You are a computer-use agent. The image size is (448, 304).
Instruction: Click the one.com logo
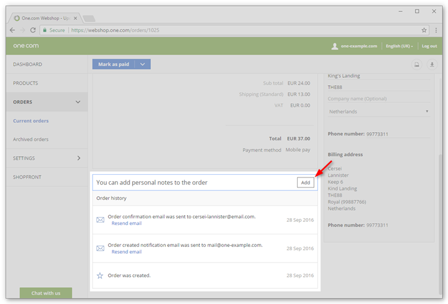point(26,46)
